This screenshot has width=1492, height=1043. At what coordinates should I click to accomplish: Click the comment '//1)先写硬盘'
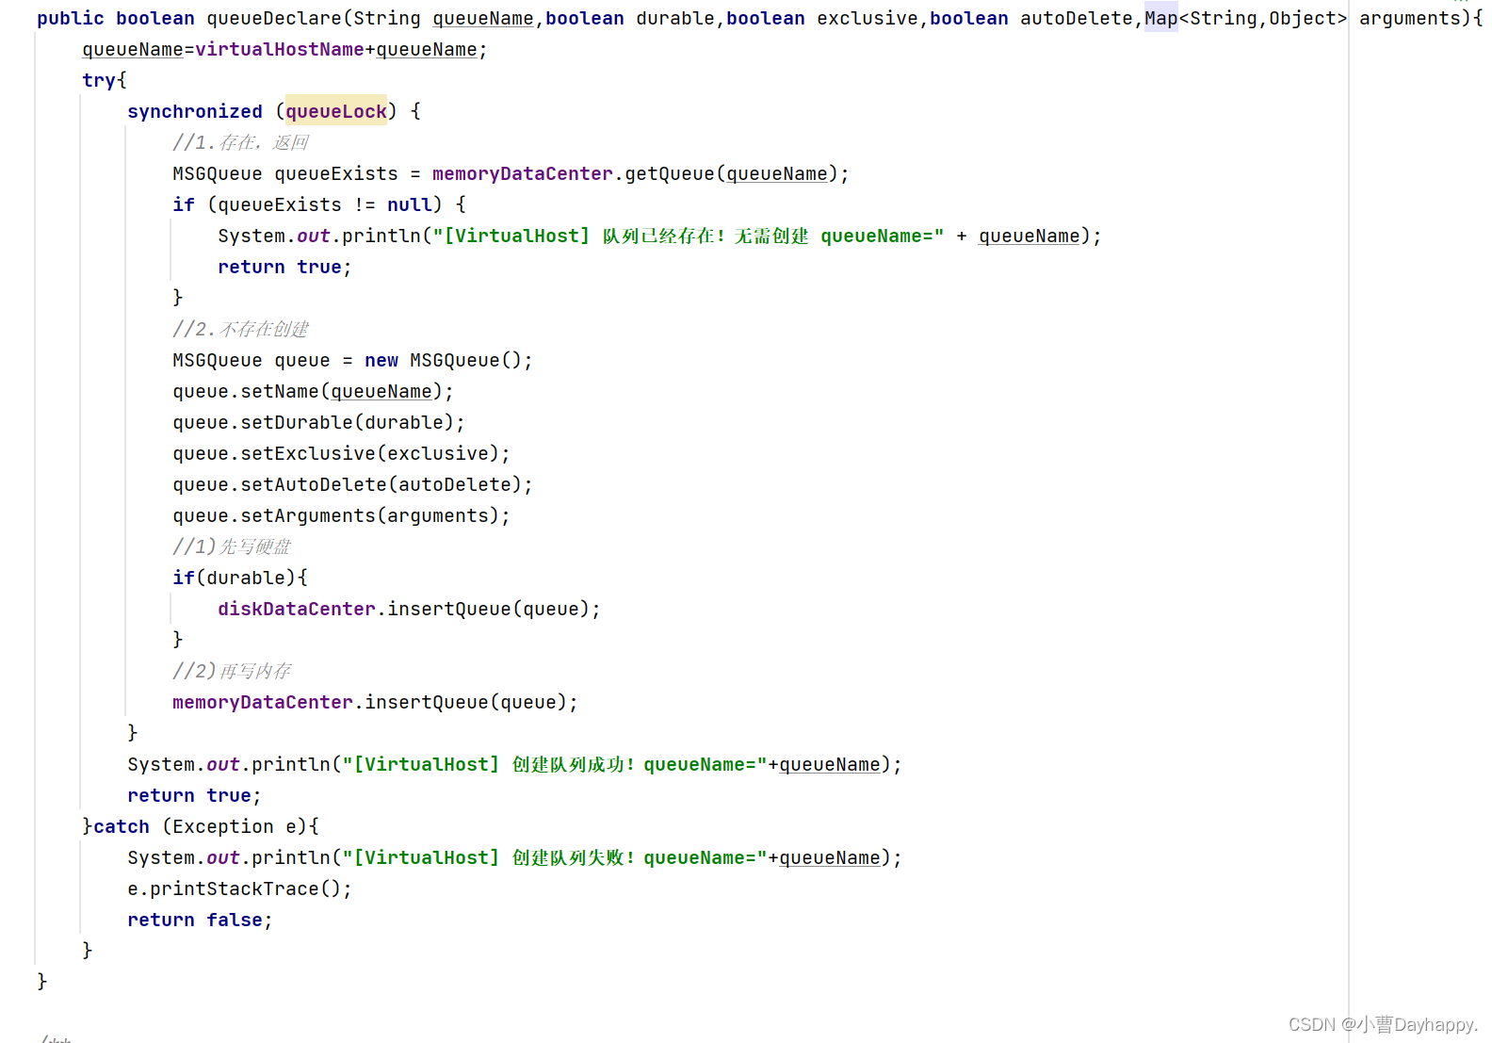[x=232, y=546]
